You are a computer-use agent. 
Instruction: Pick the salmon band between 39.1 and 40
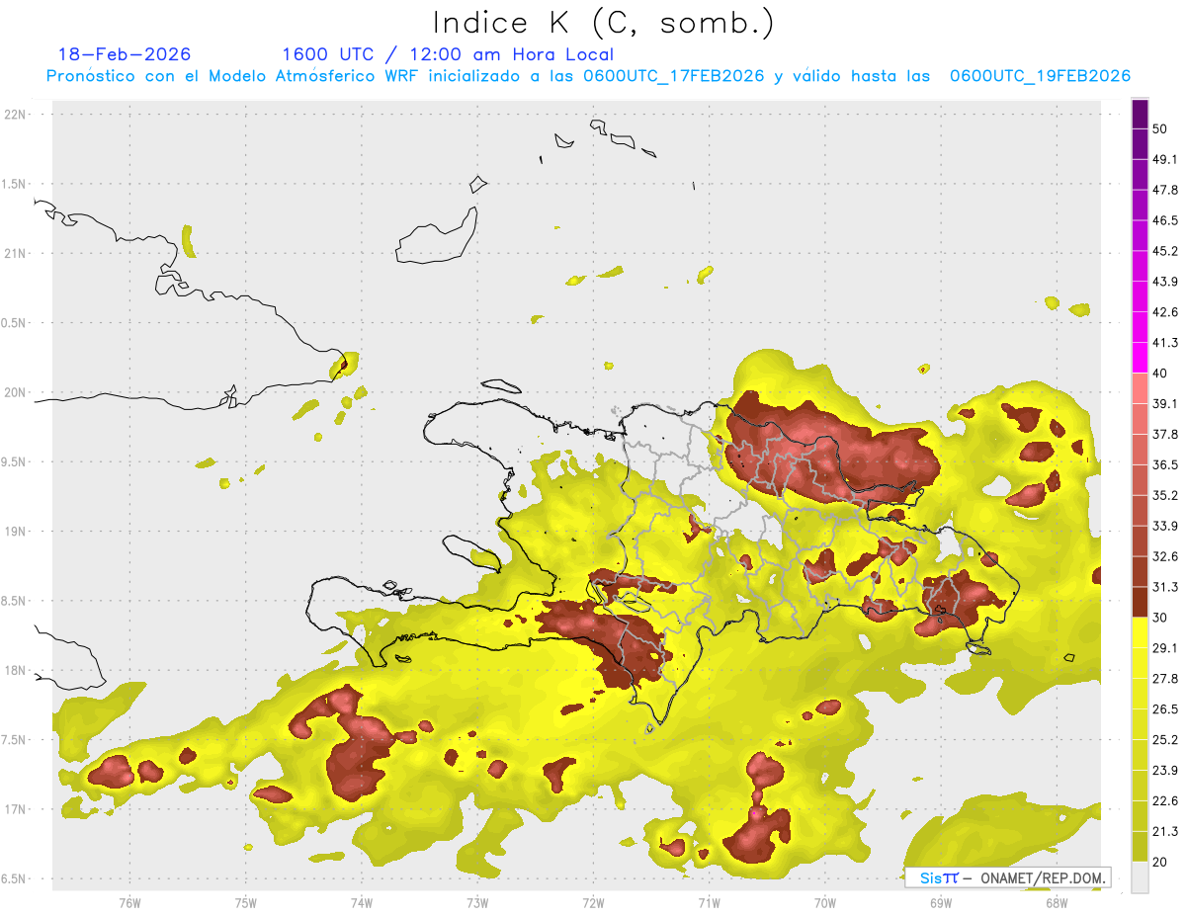(x=1140, y=388)
